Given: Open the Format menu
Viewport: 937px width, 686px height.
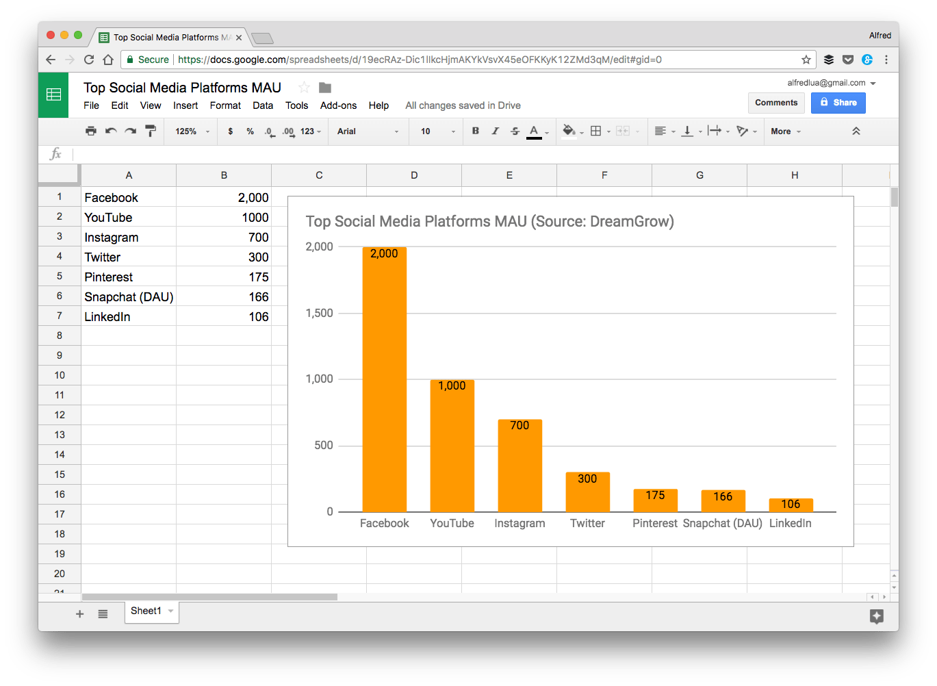Looking at the screenshot, I should click(225, 105).
